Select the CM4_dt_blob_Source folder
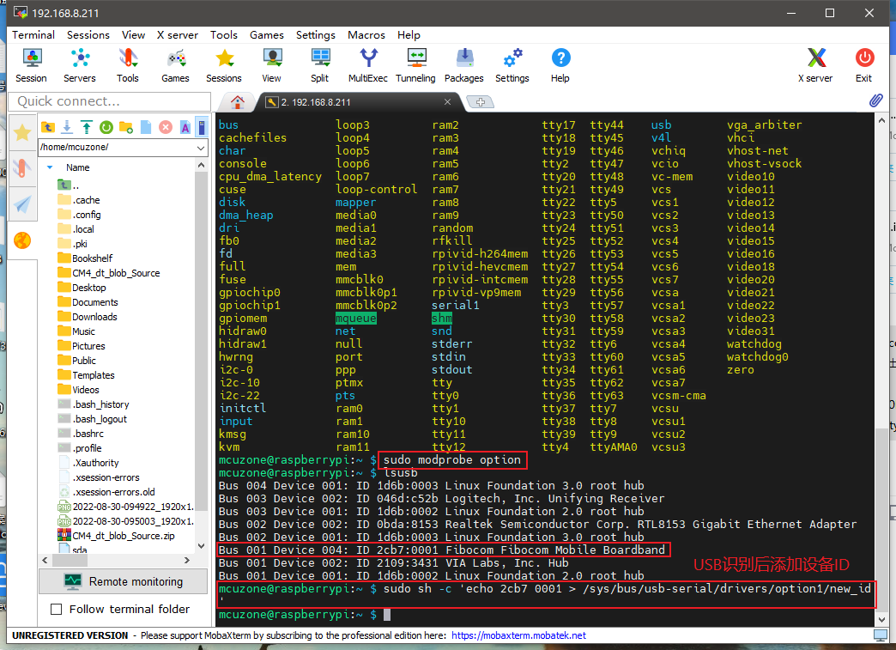The width and height of the screenshot is (896, 650). pyautogui.click(x=109, y=273)
